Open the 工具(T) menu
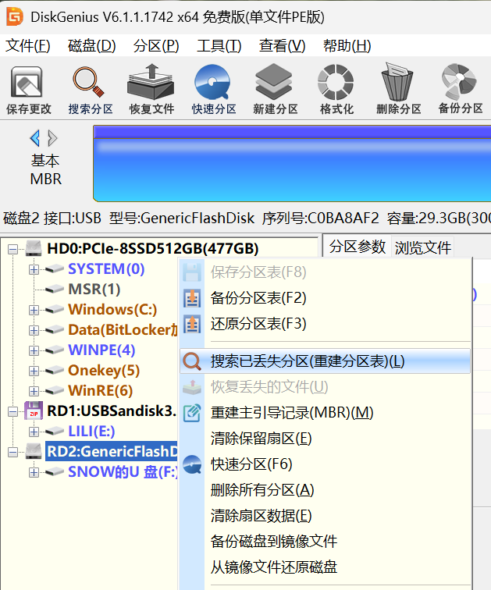 219,46
